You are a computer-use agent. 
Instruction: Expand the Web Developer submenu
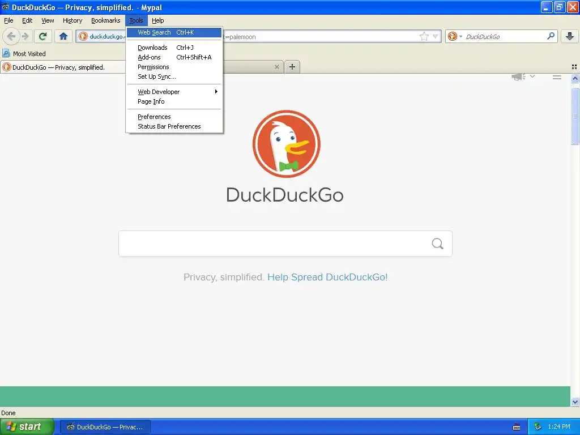174,91
